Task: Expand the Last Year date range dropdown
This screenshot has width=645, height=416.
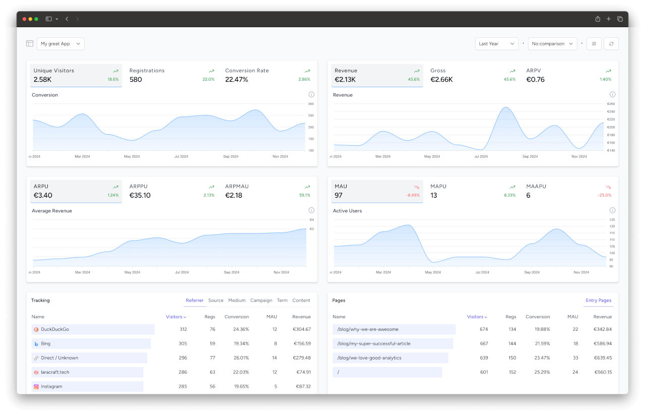Action: [496, 44]
